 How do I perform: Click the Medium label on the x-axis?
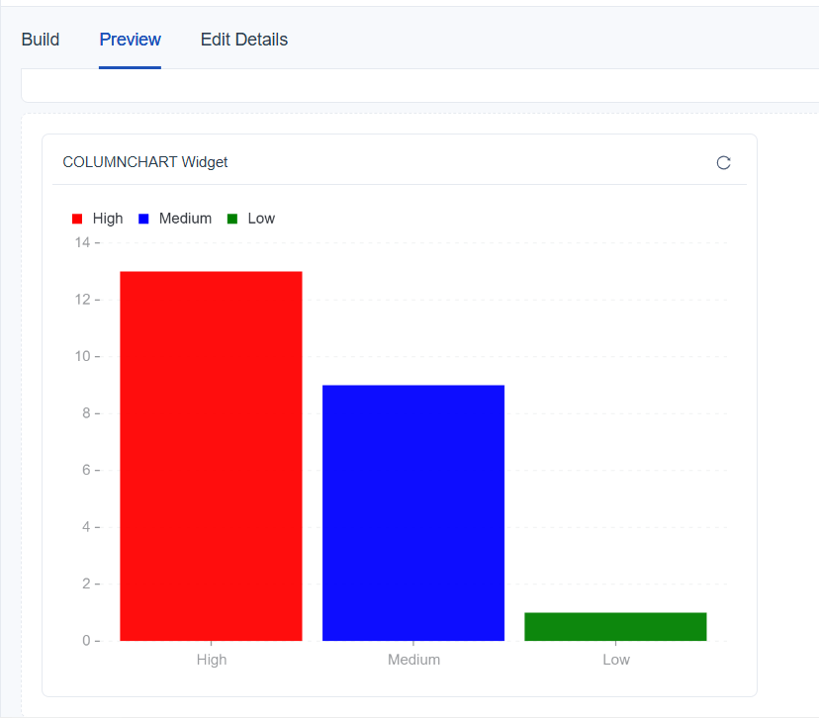[x=413, y=660]
